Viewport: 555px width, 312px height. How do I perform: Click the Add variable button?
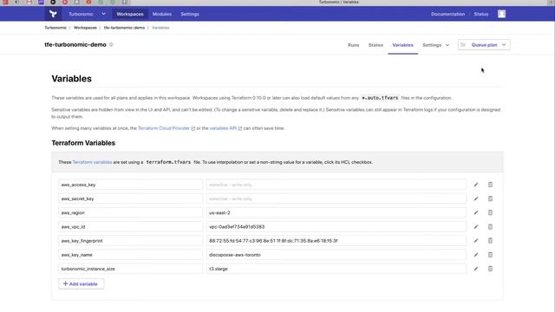coord(81,283)
